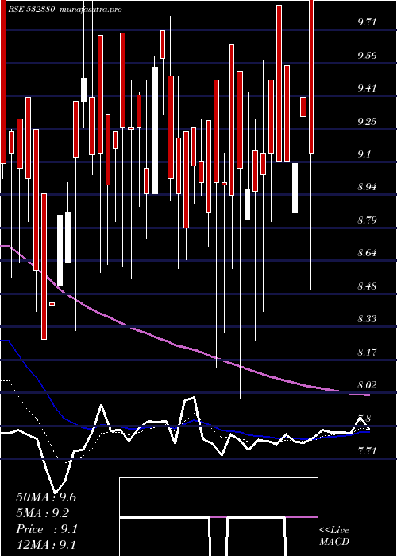Select the 9.71 price axis label
Screen dimensions: 397x557
[x=367, y=22]
